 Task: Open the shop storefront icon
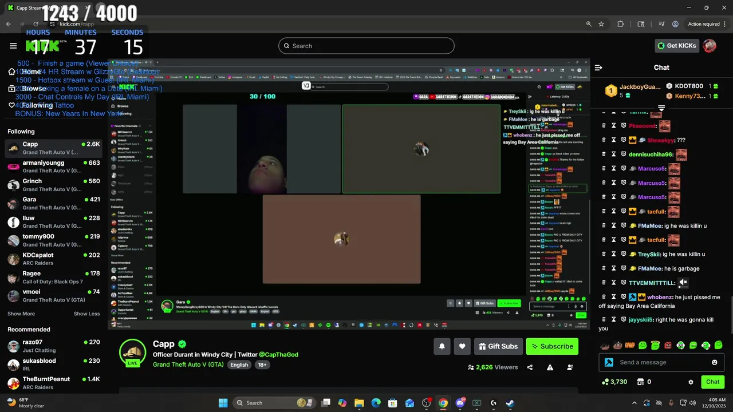point(641,382)
